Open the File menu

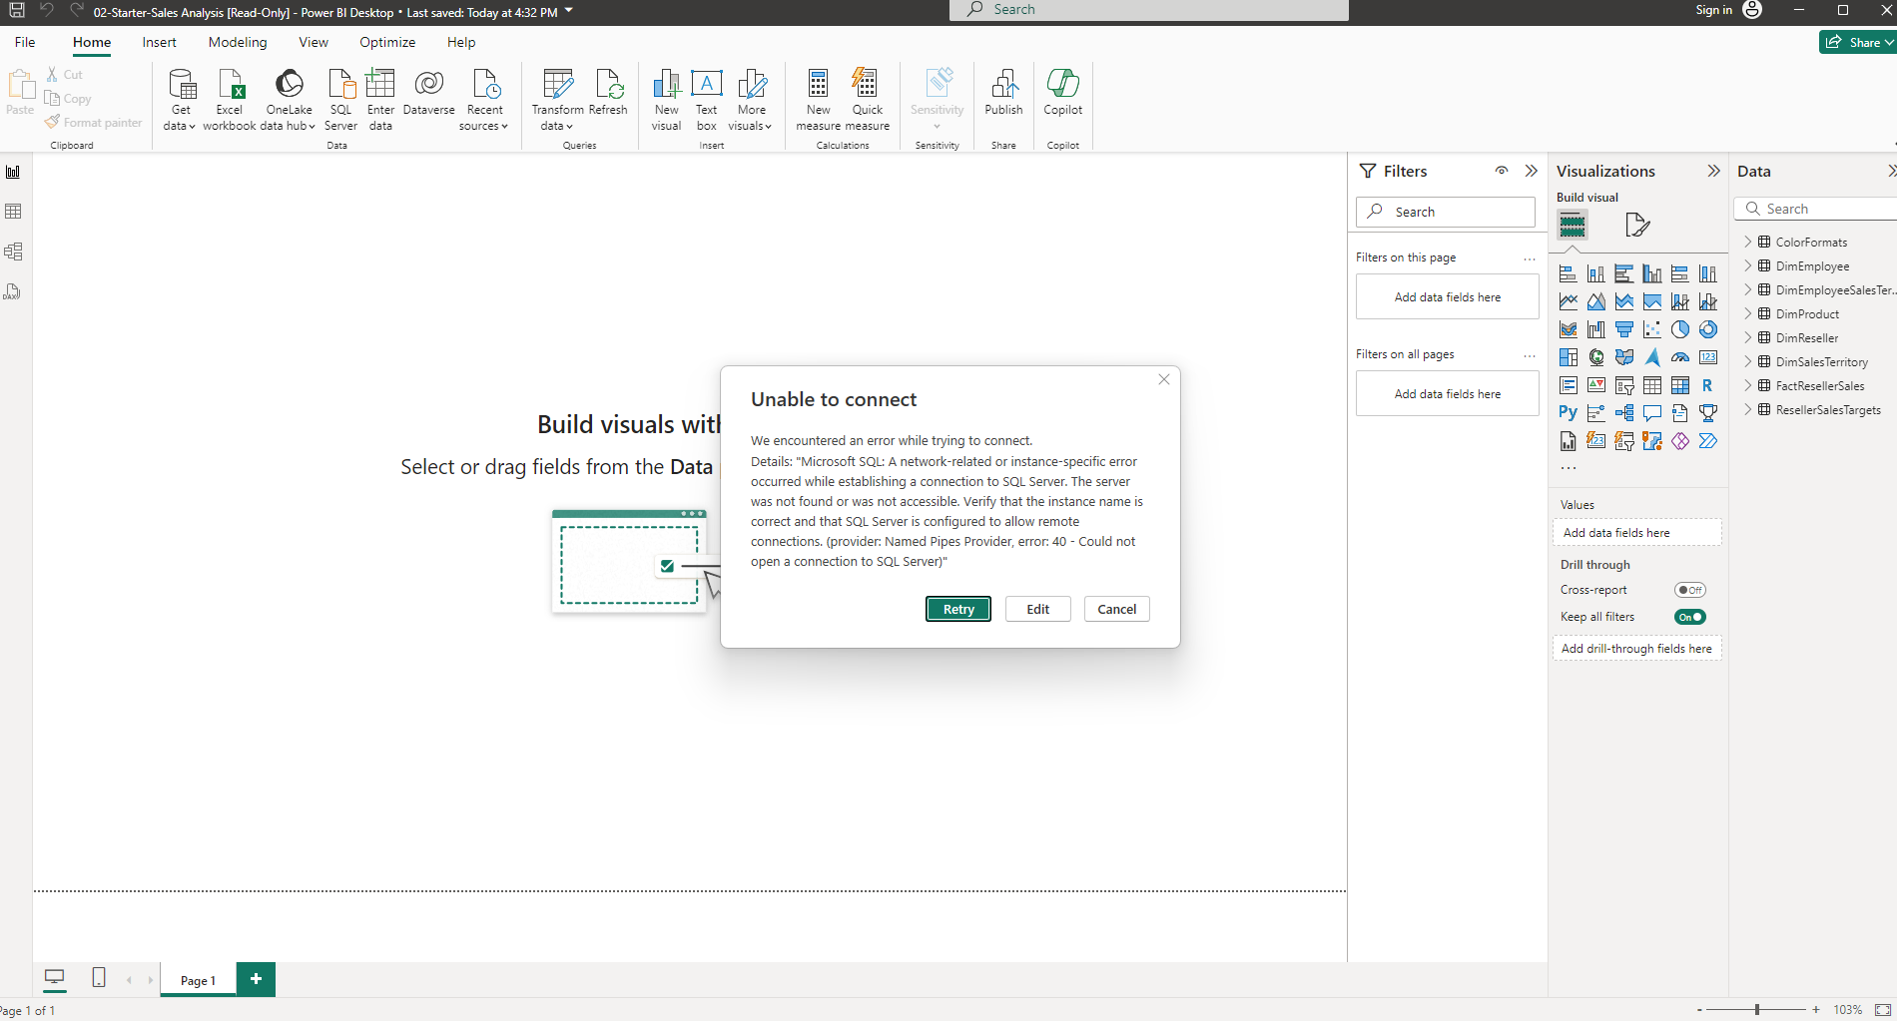tap(25, 42)
